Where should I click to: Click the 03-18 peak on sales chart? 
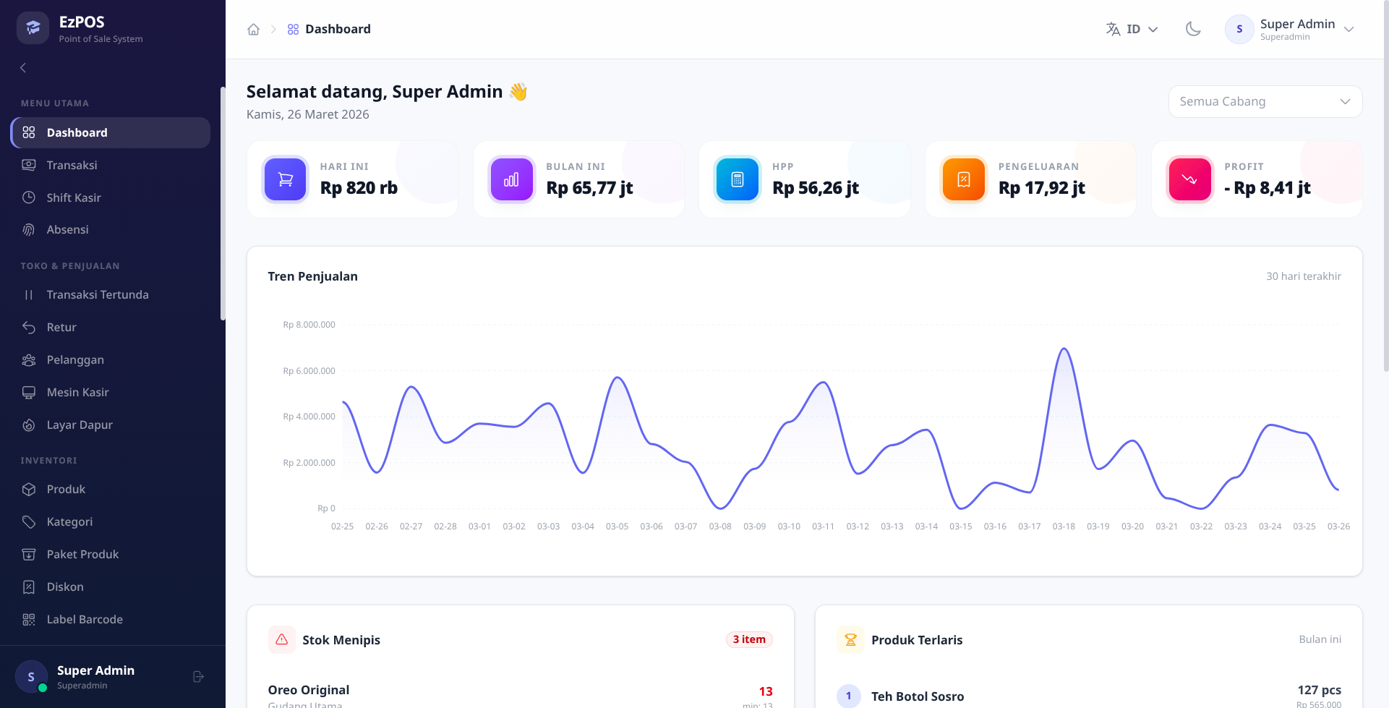coord(1064,349)
